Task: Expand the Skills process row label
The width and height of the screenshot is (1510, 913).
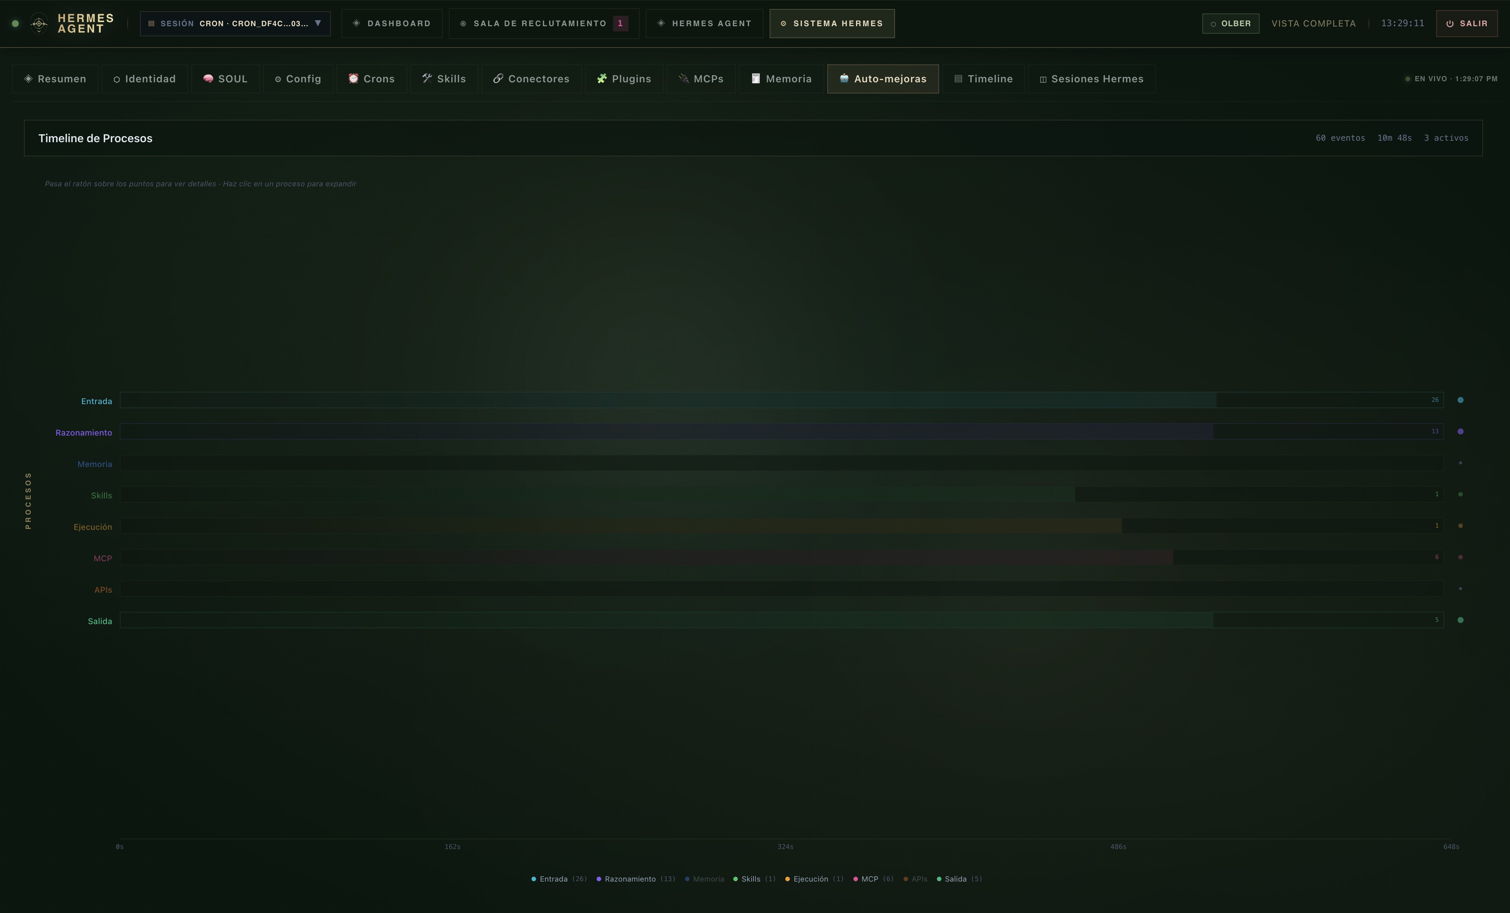Action: (101, 496)
